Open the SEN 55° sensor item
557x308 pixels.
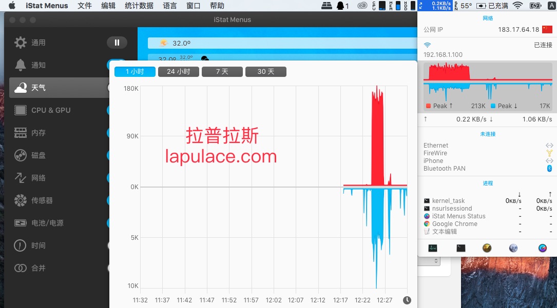click(464, 6)
